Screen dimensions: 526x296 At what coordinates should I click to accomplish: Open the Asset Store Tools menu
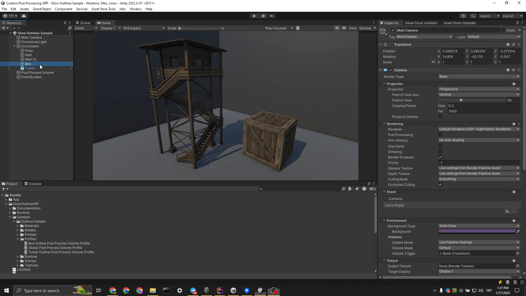103,9
